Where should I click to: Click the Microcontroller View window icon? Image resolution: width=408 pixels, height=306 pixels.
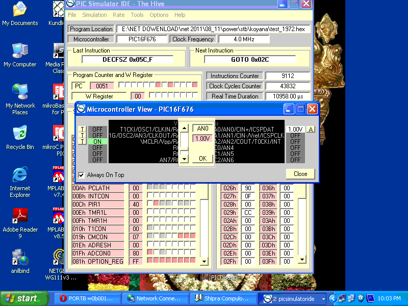tap(81, 109)
